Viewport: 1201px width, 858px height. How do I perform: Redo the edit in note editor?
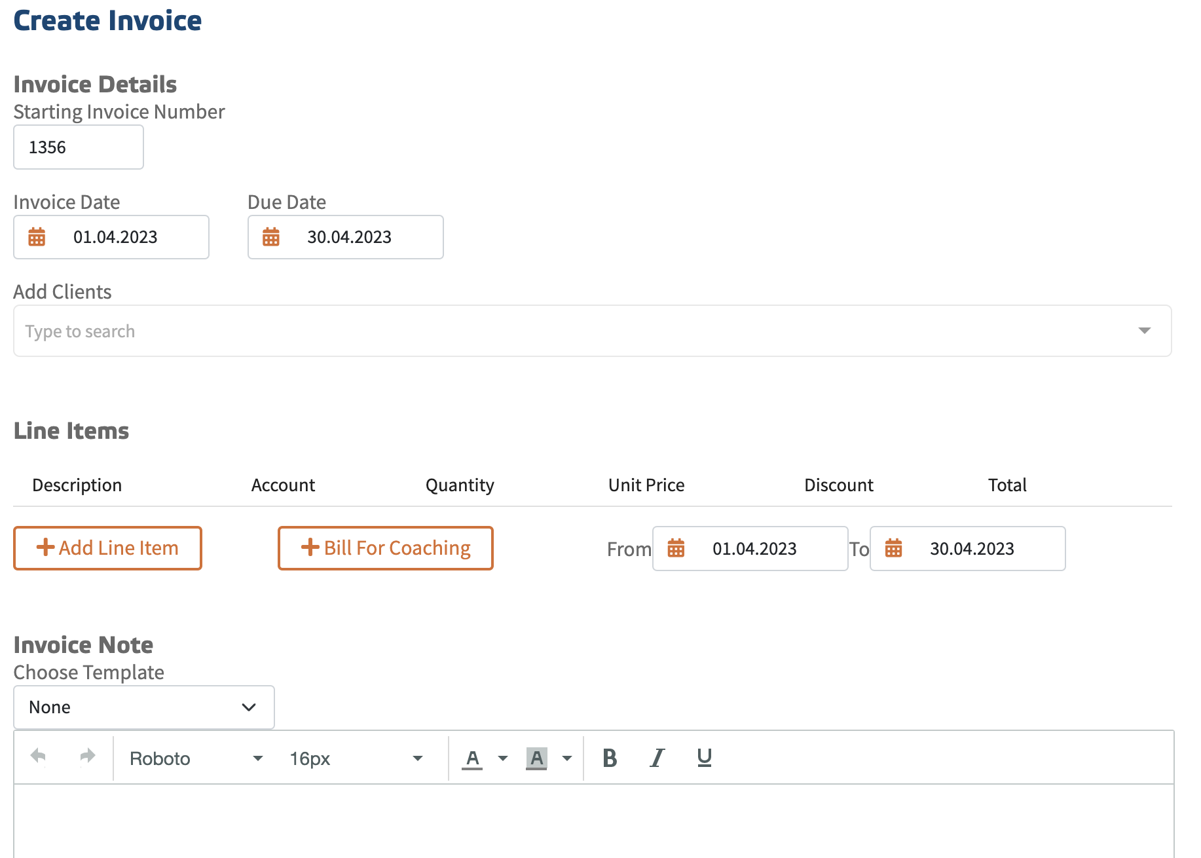[x=87, y=756]
